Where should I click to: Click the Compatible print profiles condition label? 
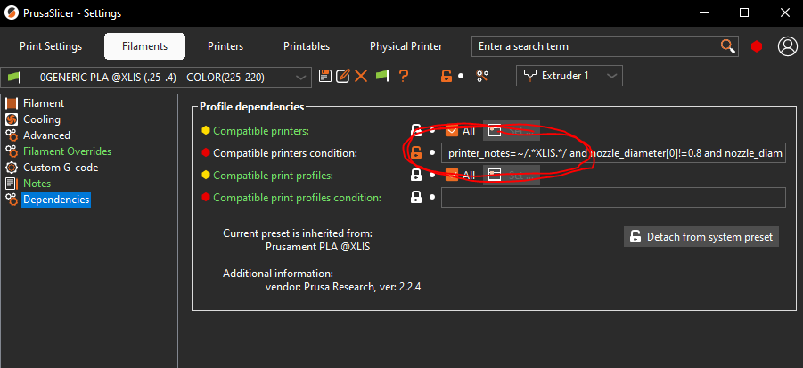pyautogui.click(x=297, y=197)
